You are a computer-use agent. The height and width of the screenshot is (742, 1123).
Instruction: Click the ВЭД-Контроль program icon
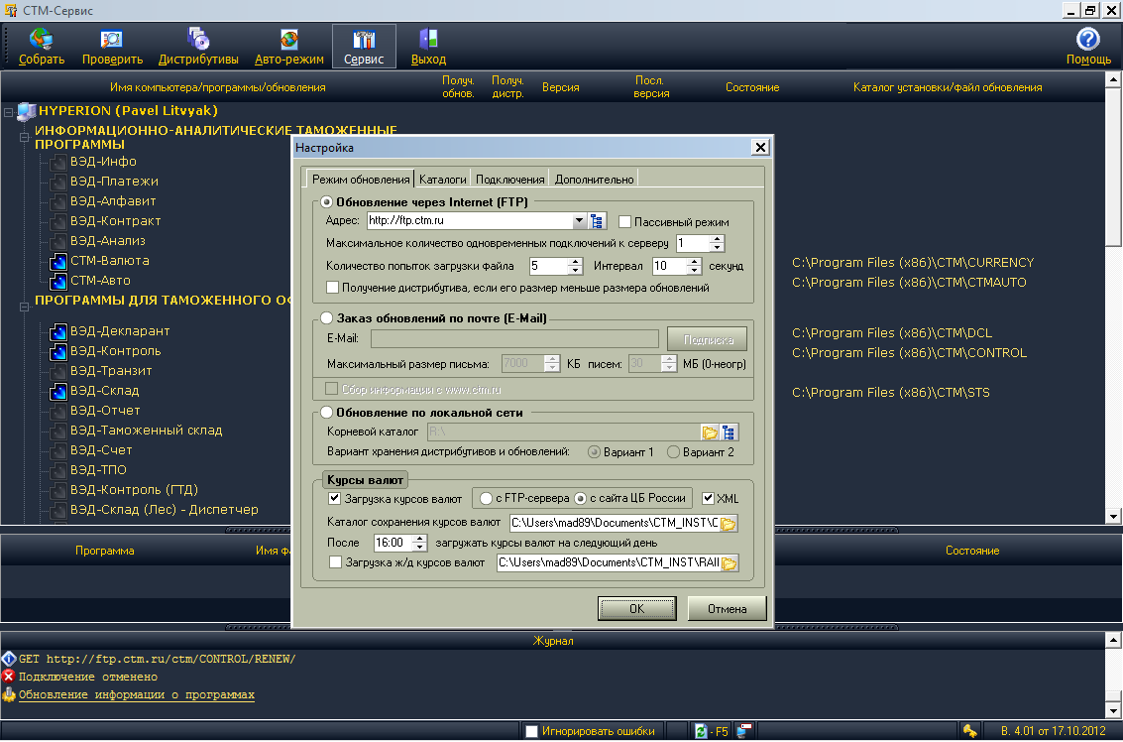coord(58,352)
